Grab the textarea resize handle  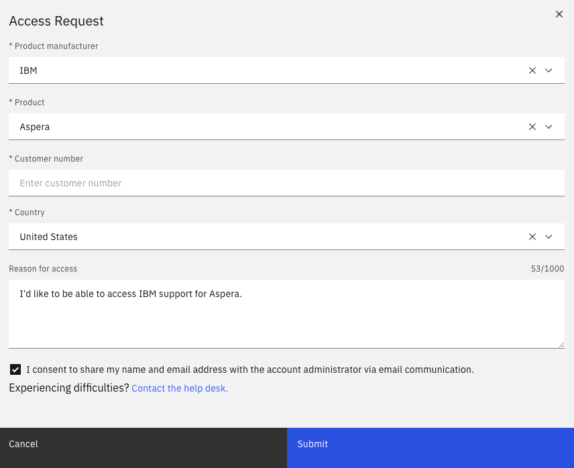(x=561, y=345)
